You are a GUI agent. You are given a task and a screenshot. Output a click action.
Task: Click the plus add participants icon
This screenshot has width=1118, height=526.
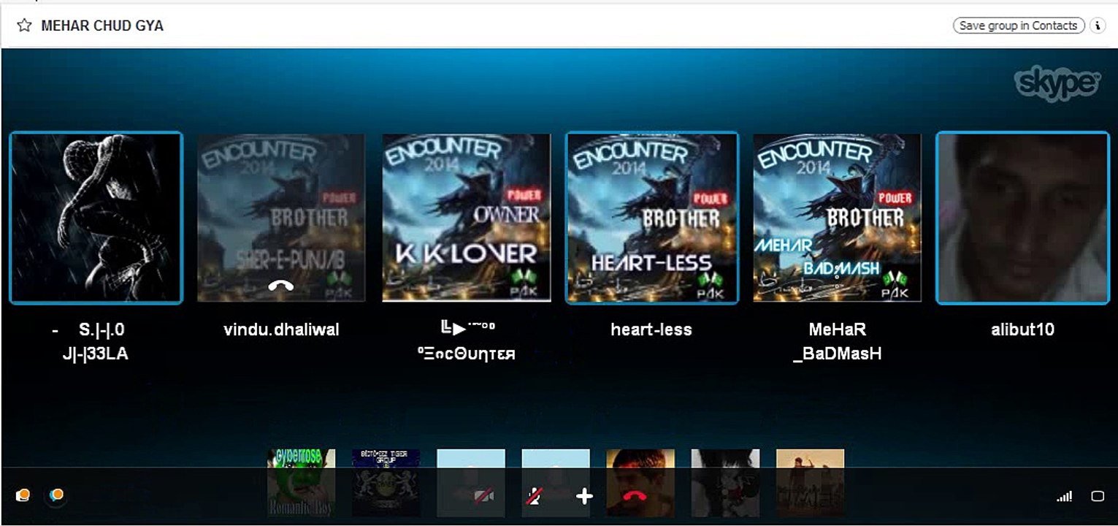tap(584, 497)
